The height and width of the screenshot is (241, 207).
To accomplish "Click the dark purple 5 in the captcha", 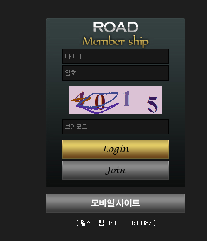I will 152,104.
